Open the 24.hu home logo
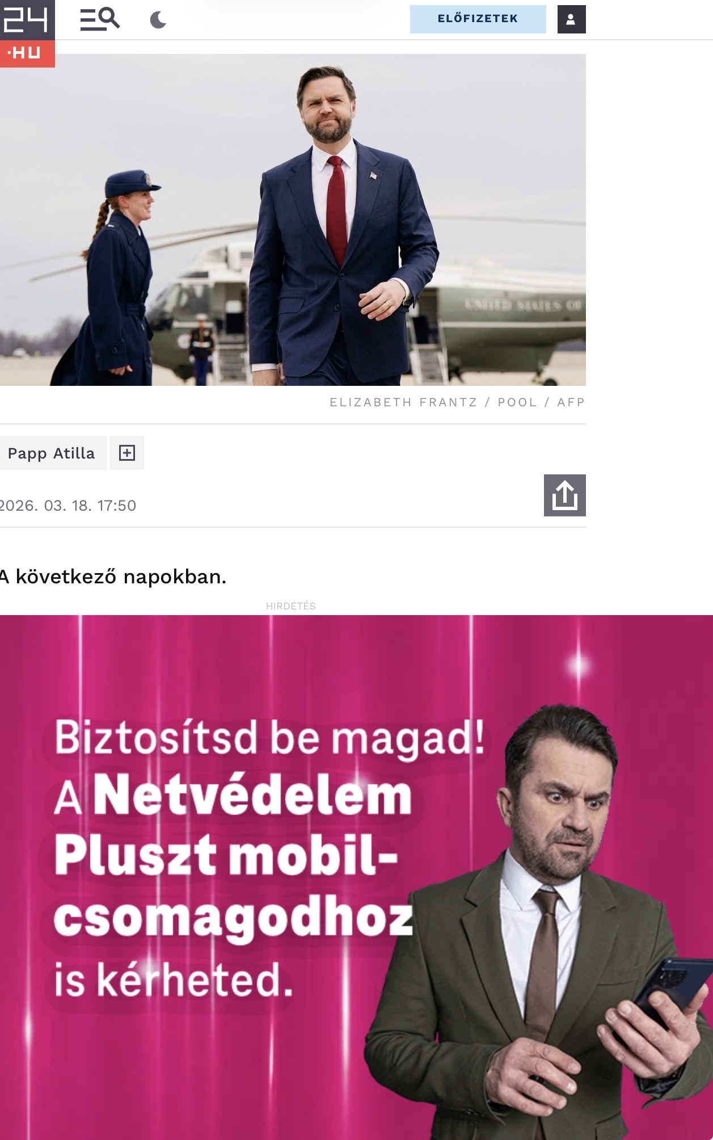713x1140 pixels. click(27, 33)
